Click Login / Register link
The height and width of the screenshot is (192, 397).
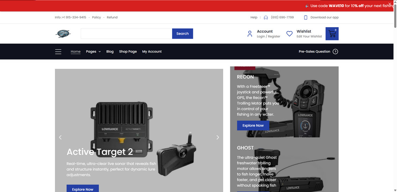[269, 36]
